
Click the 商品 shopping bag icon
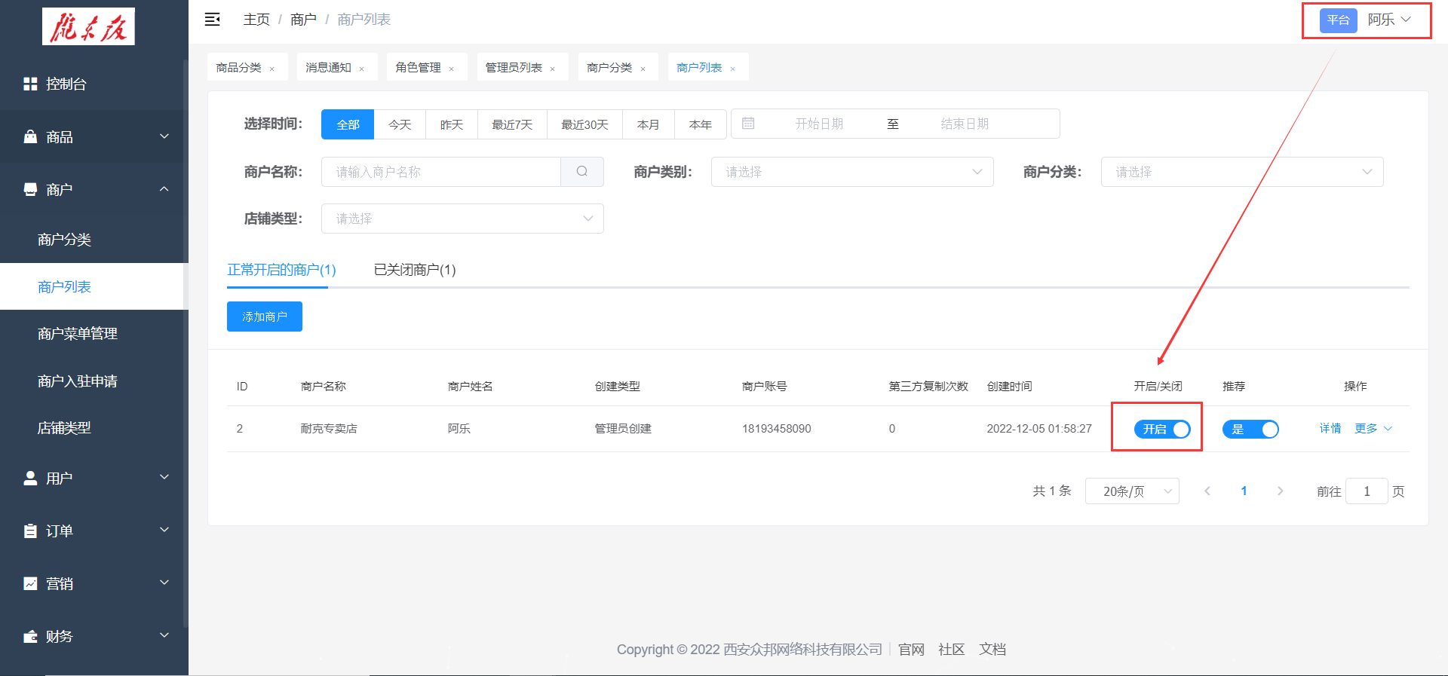coord(30,136)
